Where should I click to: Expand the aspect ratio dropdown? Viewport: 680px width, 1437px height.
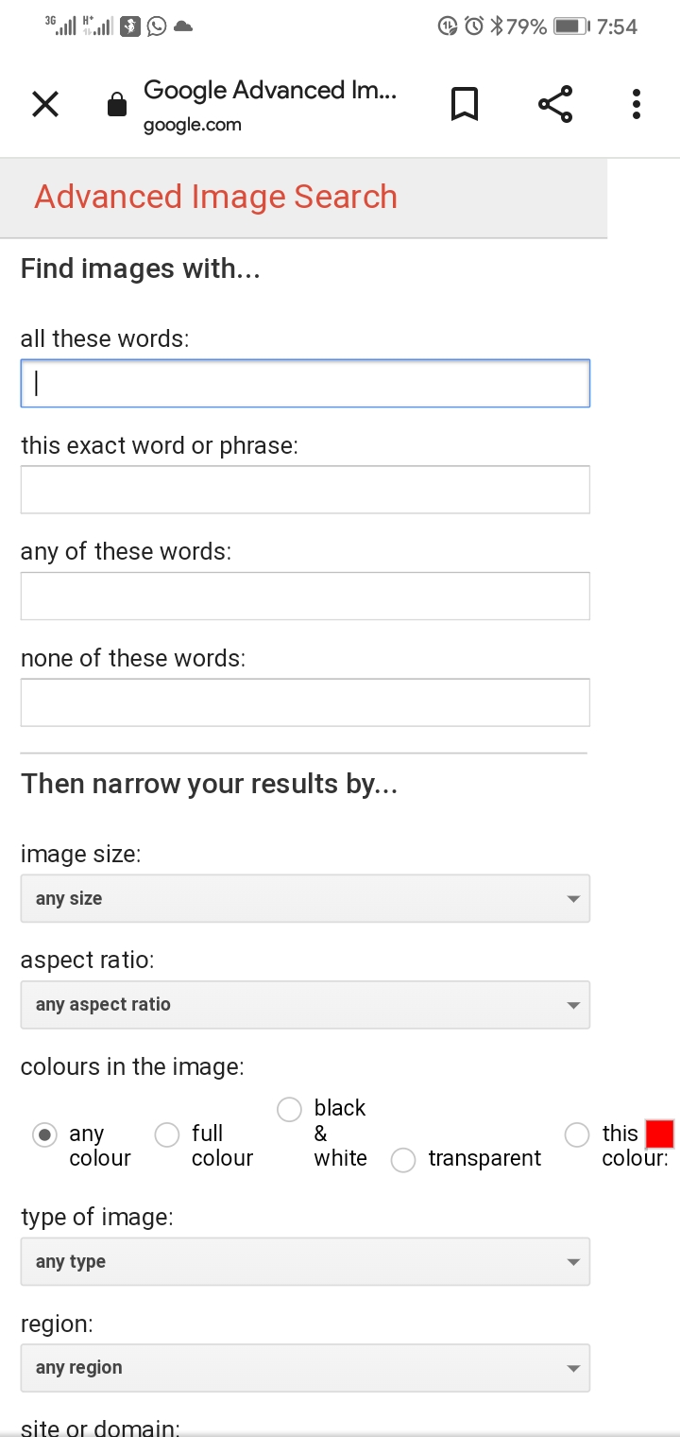[305, 1004]
